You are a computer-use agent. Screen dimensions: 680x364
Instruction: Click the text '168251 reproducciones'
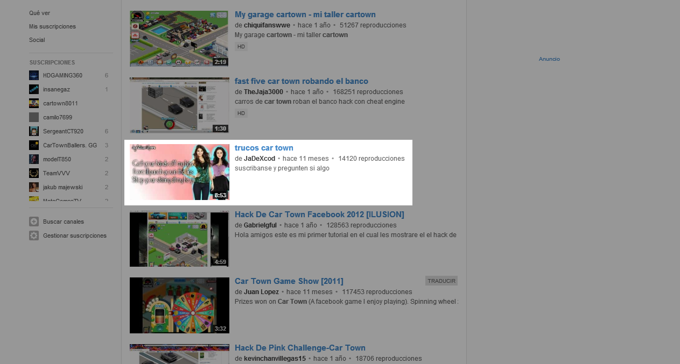[x=368, y=92]
